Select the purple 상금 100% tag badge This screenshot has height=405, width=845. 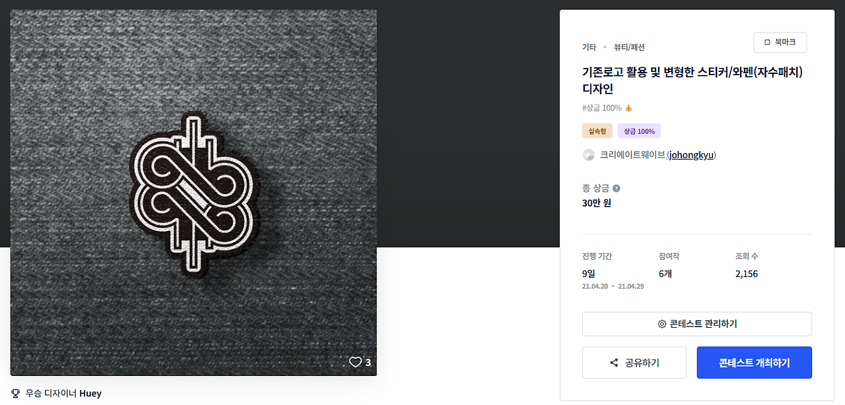click(x=639, y=131)
